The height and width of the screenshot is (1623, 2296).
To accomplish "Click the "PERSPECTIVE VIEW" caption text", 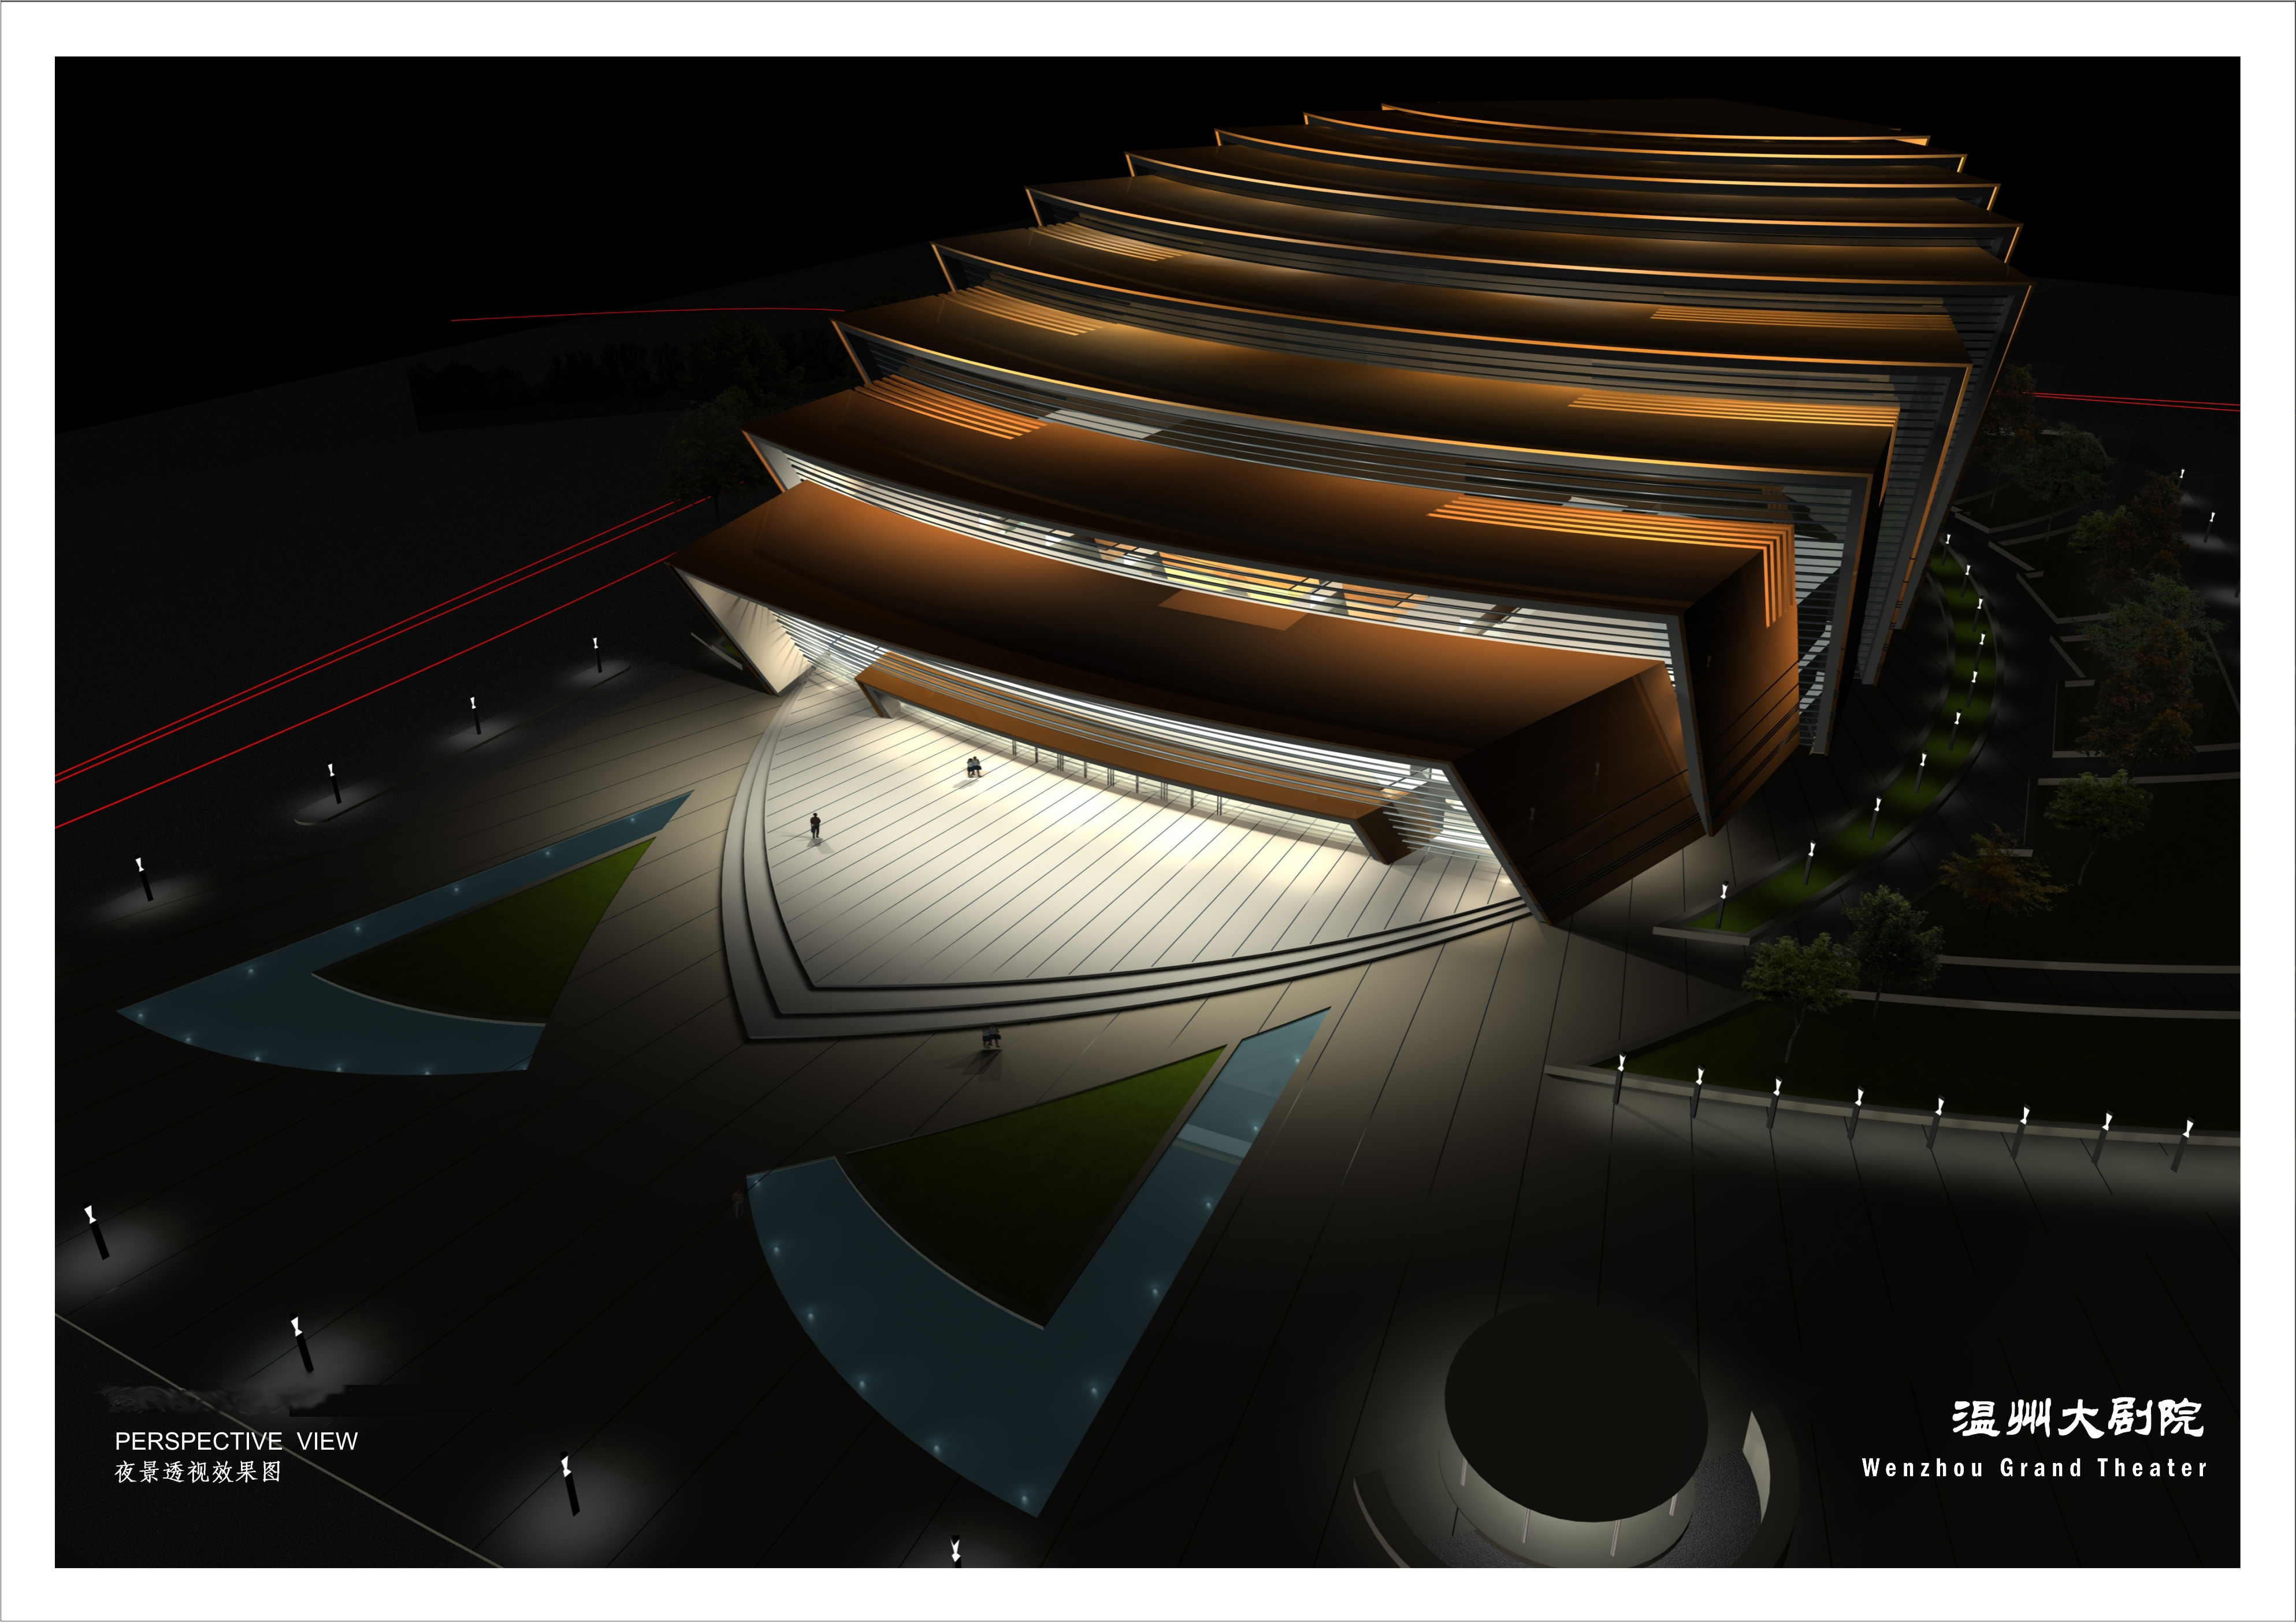I will pos(236,1441).
